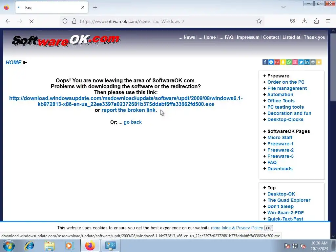Click the yellow star favorites icon
Image resolution: width=336 pixels, height=252 pixels.
319,62
